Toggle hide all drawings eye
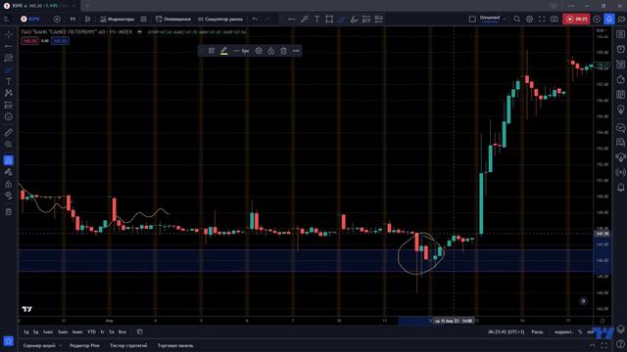 coord(9,196)
